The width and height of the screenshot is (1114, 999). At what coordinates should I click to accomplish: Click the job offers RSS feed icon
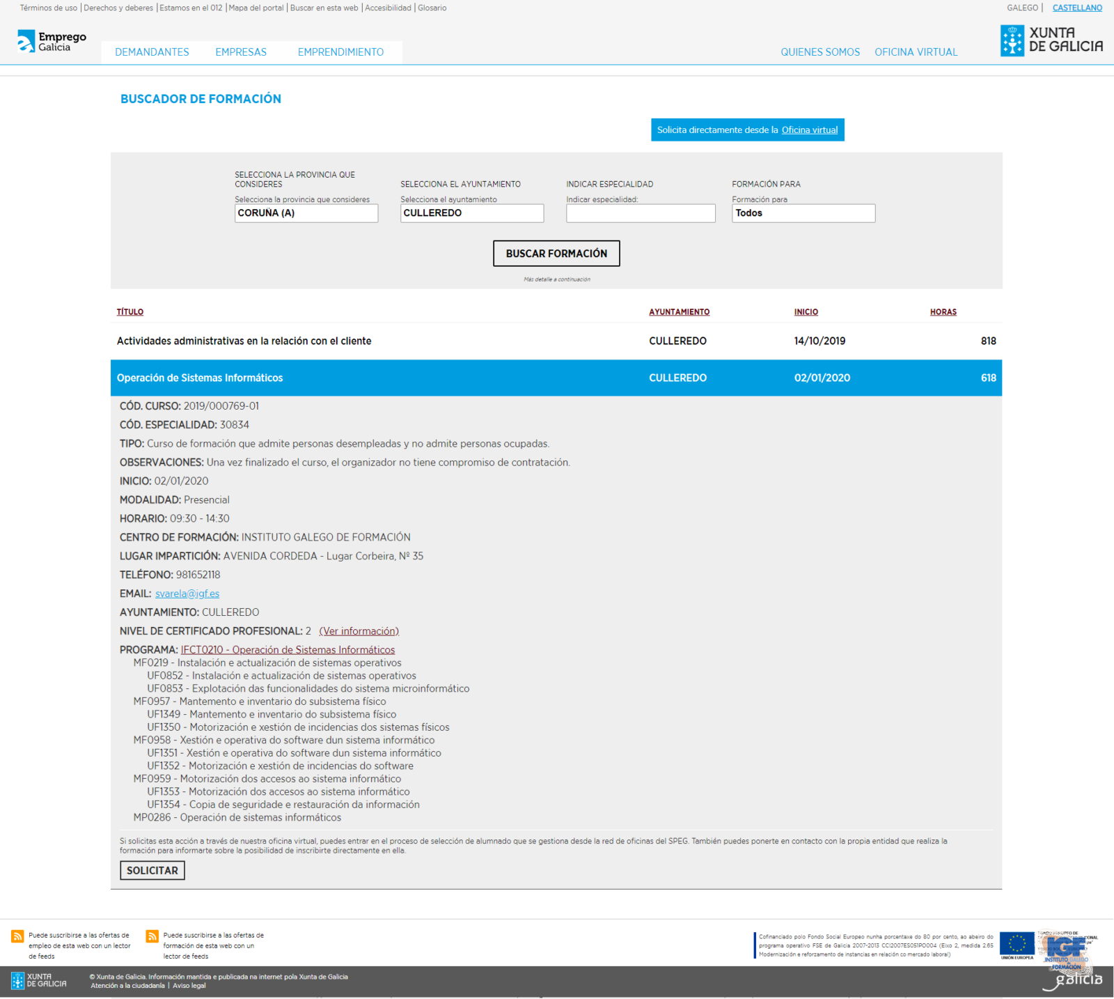pos(17,936)
